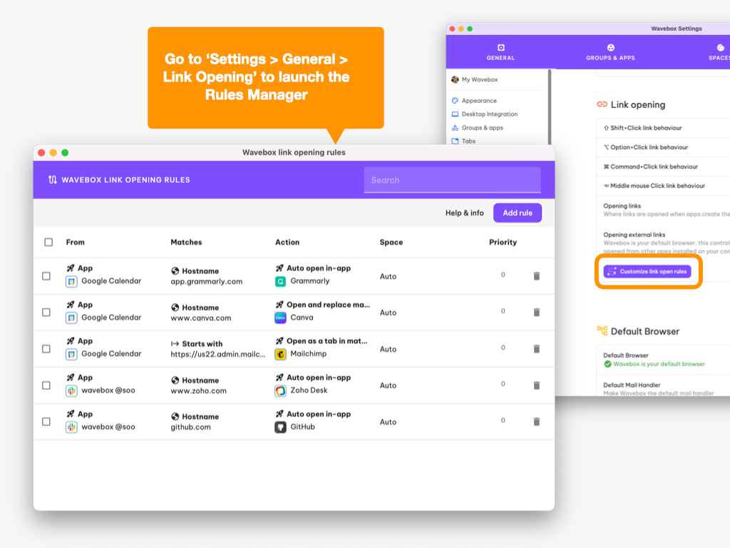Click the Google Calendar icon in the Grammarly row
This screenshot has height=548, width=730.
(71, 281)
